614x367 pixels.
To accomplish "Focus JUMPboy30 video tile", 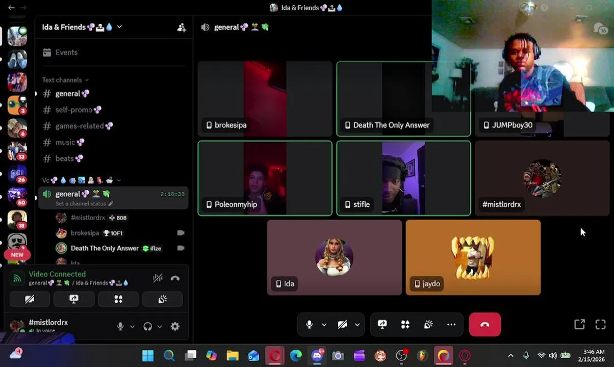I will pyautogui.click(x=542, y=99).
